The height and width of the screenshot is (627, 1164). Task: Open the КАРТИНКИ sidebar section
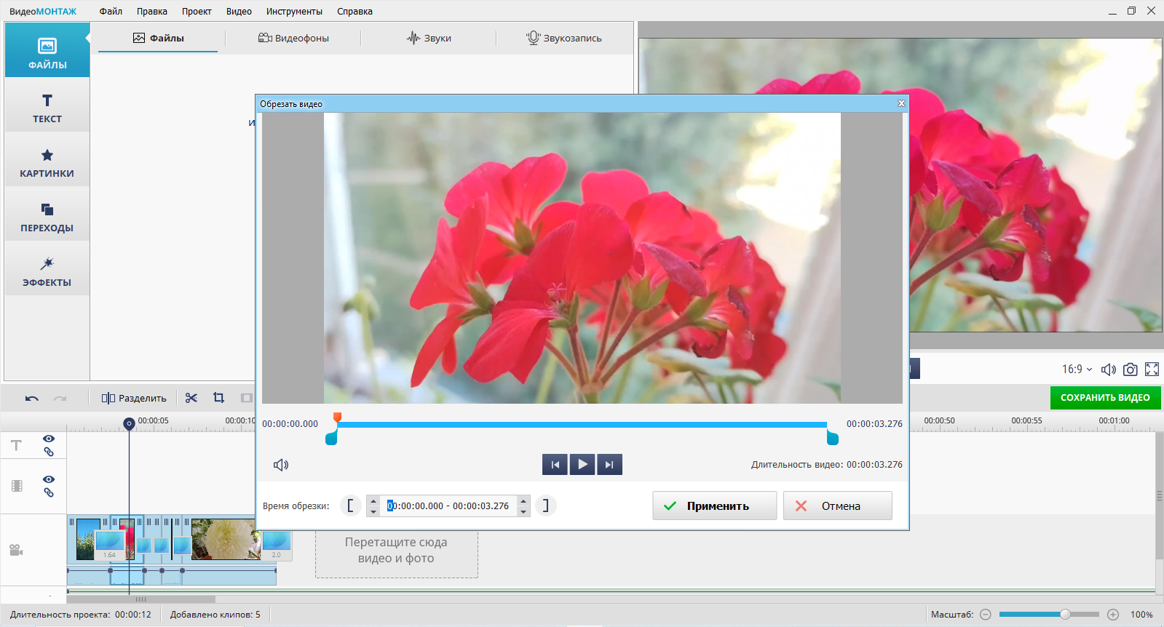pyautogui.click(x=47, y=160)
